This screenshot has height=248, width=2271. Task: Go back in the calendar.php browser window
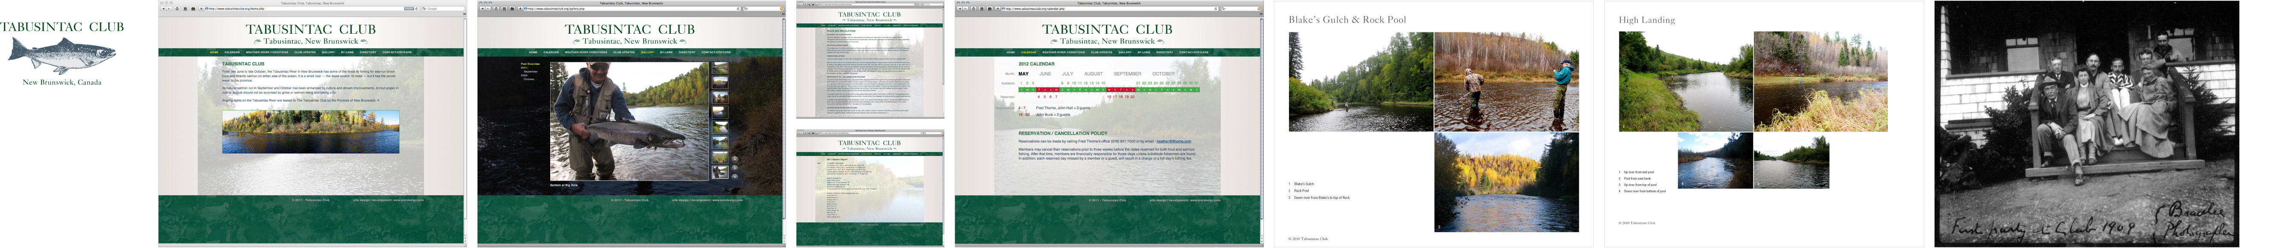(960, 9)
